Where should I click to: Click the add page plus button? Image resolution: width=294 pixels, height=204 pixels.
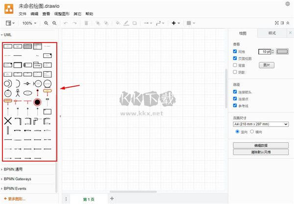coord(112,199)
